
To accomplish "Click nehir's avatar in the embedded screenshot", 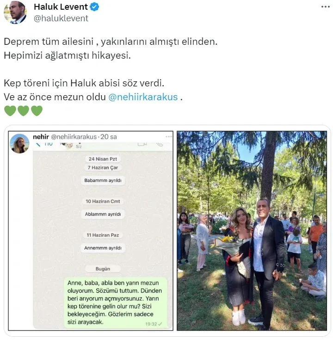I will (19, 143).
